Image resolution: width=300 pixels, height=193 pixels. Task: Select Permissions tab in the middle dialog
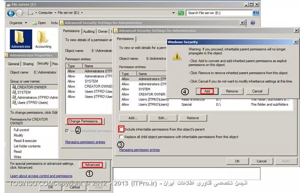(71, 31)
